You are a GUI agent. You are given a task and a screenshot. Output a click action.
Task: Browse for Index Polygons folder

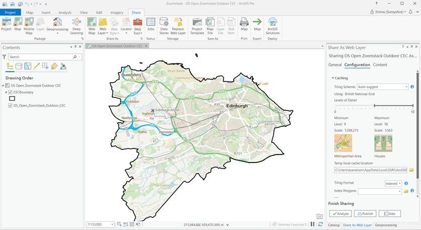tap(406, 191)
